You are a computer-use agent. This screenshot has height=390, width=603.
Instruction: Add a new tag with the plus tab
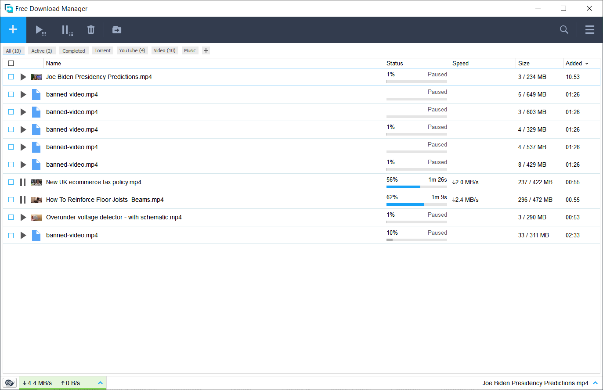click(x=206, y=50)
